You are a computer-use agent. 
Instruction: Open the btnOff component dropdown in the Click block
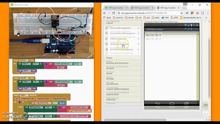(24, 78)
